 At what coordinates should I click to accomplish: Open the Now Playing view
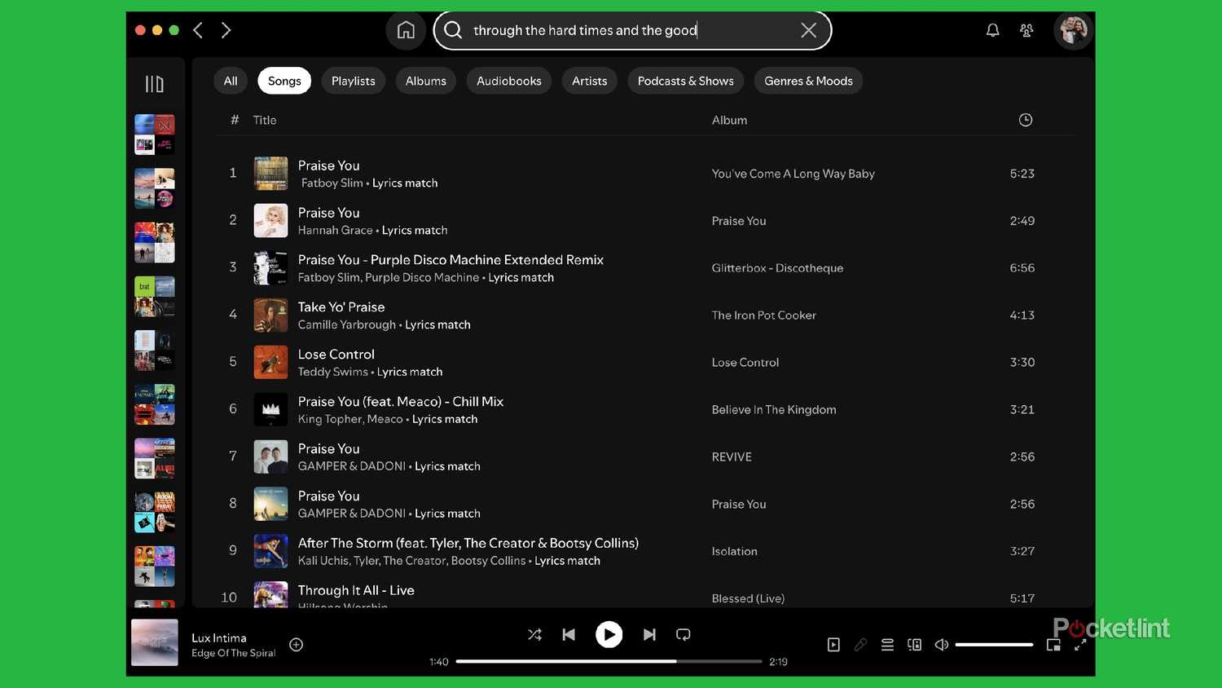pos(833,644)
